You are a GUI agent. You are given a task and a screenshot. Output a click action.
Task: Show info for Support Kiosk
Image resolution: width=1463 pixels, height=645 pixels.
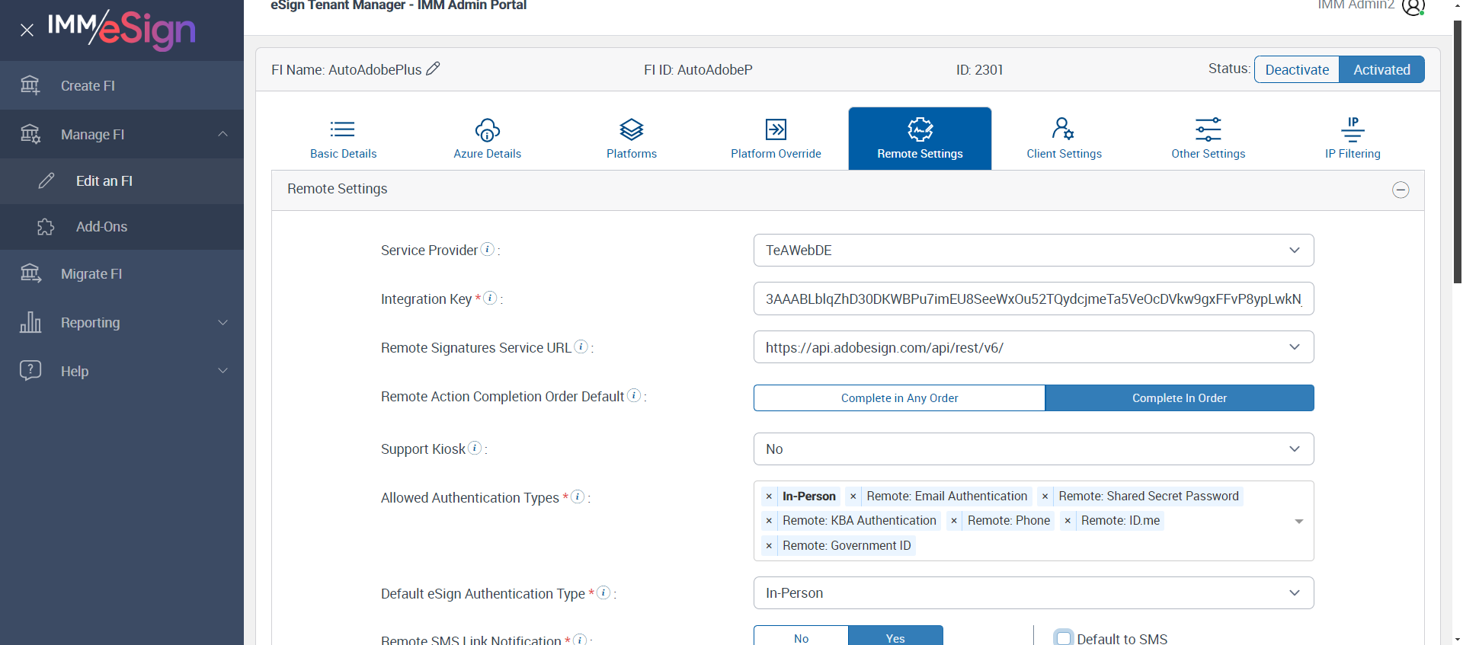[475, 448]
